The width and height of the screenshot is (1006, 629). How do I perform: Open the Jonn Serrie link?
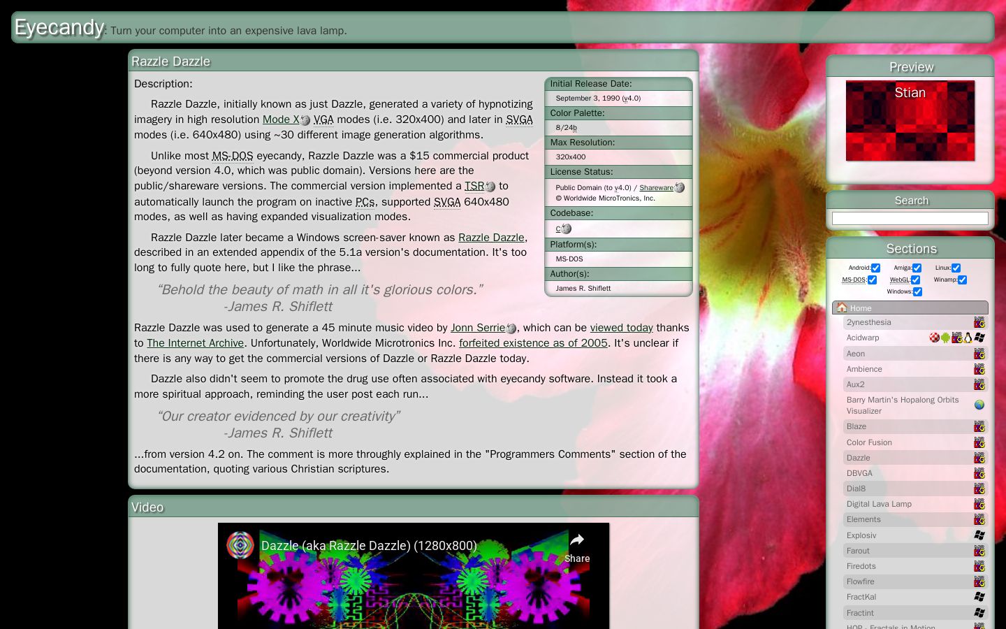pos(478,328)
